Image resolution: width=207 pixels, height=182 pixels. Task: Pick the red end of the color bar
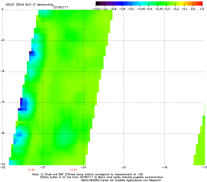200,4
